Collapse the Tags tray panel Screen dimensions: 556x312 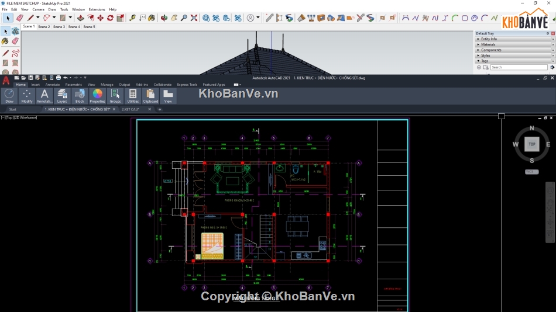click(x=514, y=61)
